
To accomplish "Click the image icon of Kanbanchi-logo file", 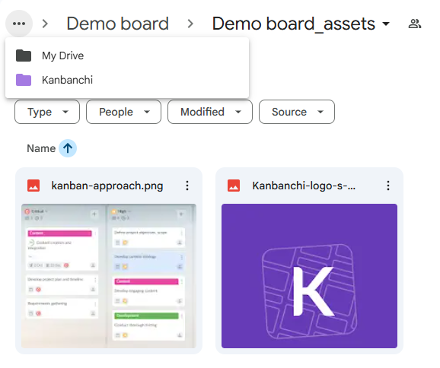I will [234, 186].
